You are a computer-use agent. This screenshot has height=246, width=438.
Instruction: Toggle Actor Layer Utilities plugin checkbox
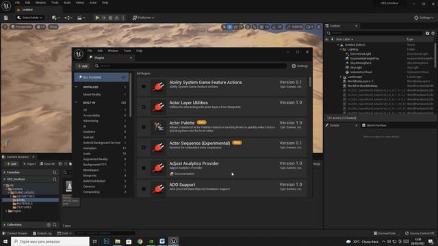click(144, 107)
